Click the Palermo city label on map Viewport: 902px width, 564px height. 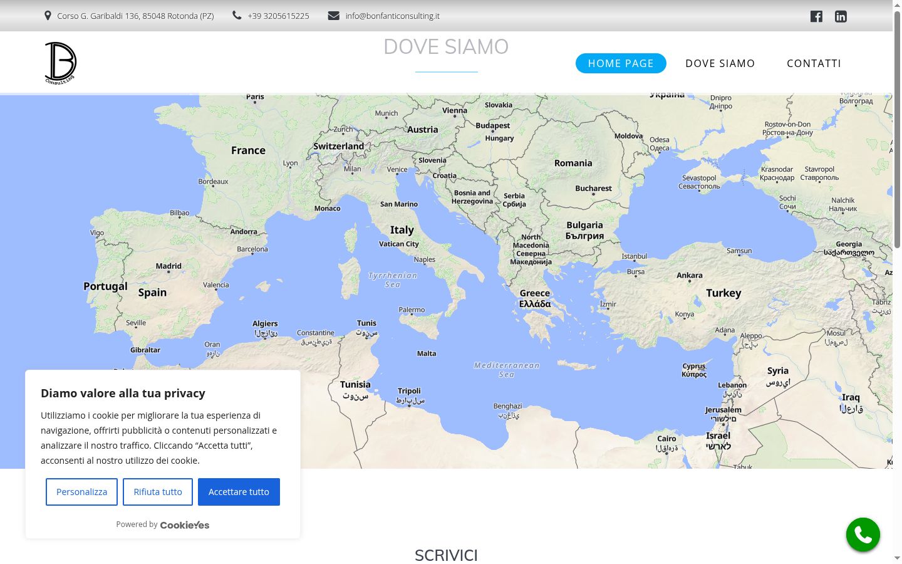click(x=412, y=310)
